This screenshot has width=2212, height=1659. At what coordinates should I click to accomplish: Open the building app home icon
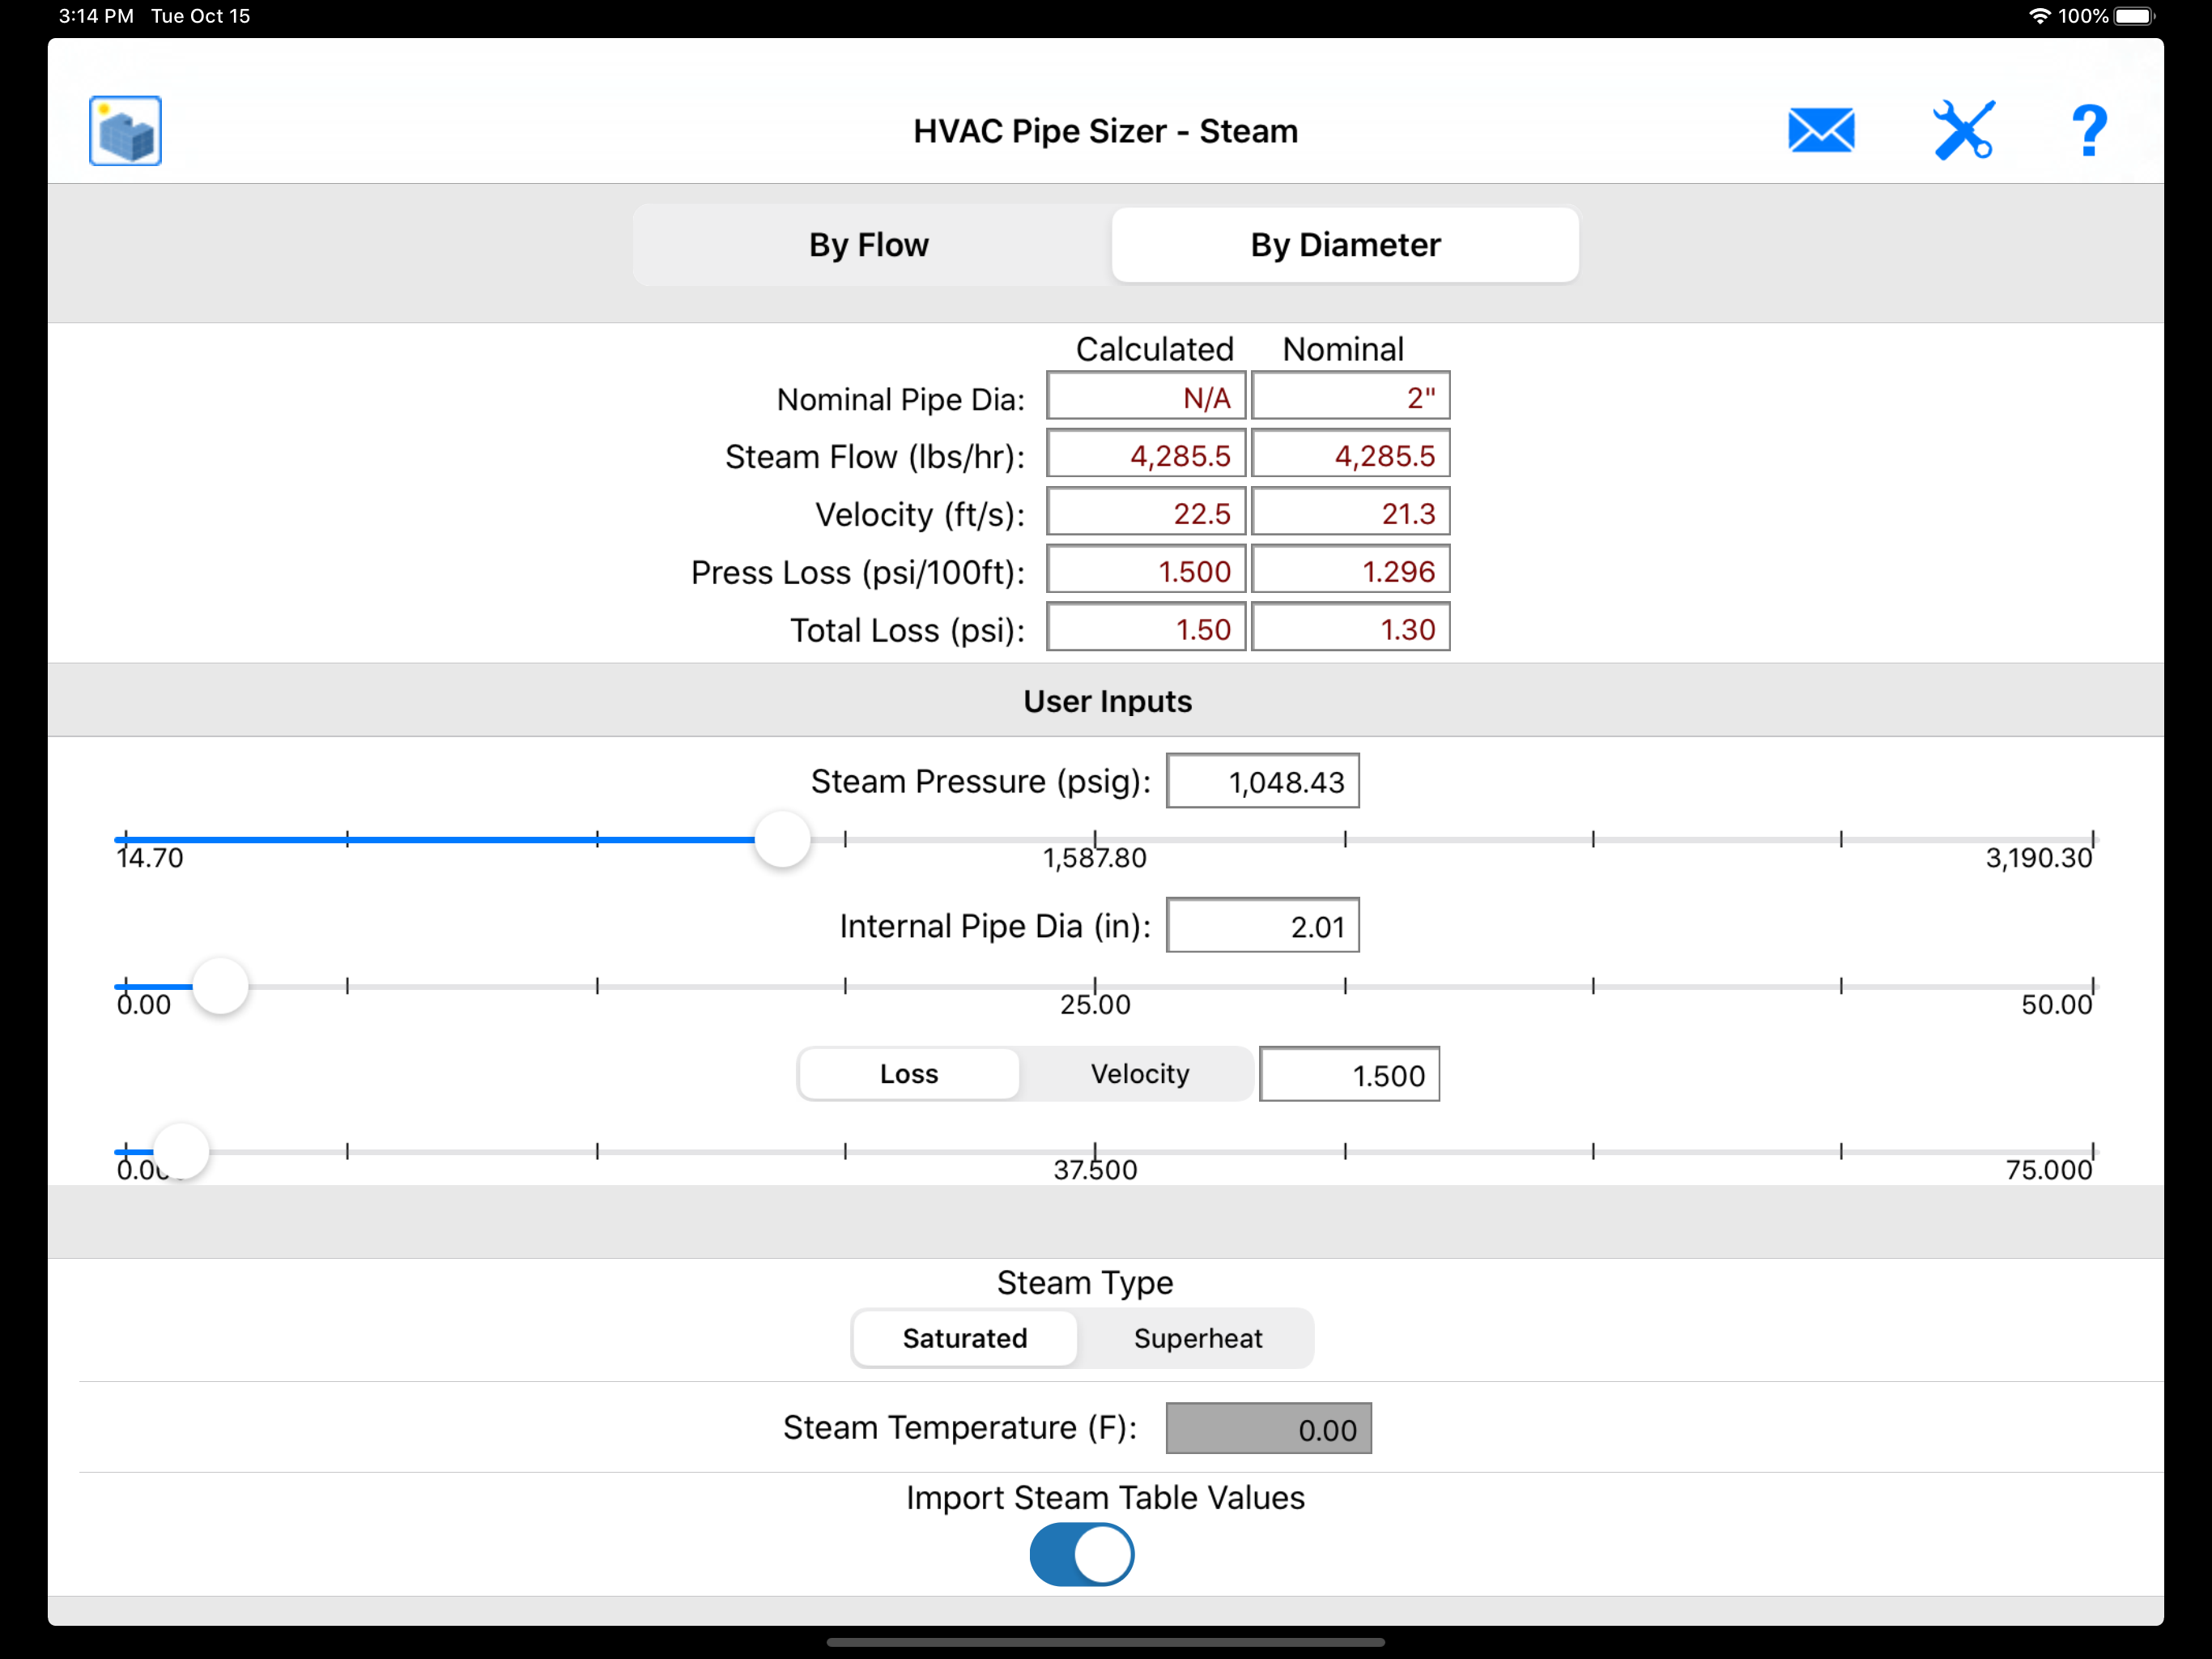[125, 131]
